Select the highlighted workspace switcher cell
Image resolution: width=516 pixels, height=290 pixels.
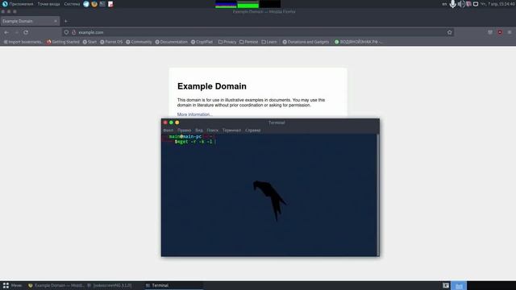pos(459,285)
